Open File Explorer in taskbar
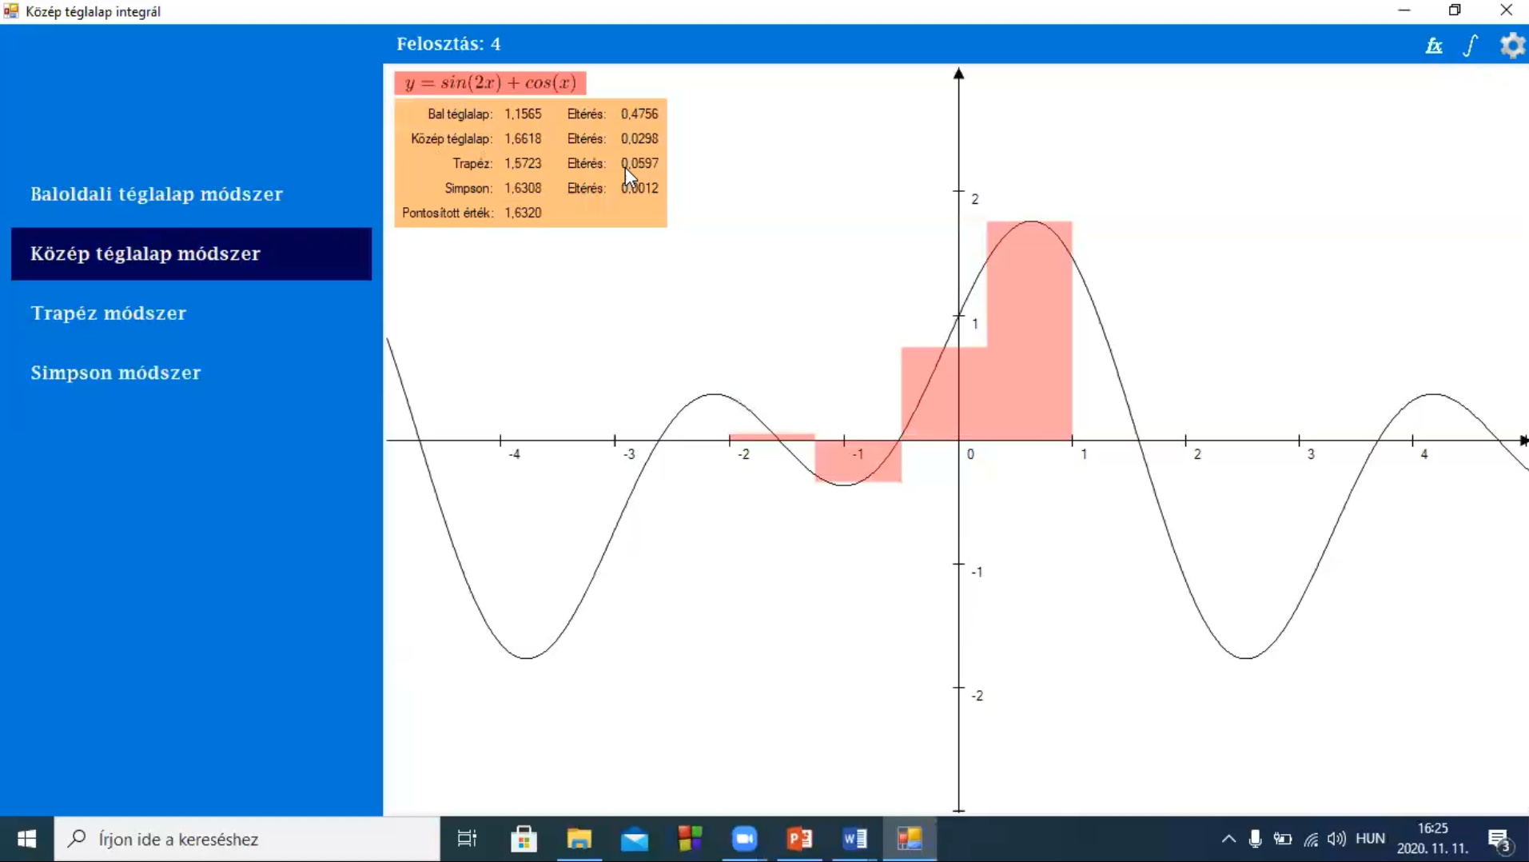Viewport: 1529px width, 862px height. 579,839
